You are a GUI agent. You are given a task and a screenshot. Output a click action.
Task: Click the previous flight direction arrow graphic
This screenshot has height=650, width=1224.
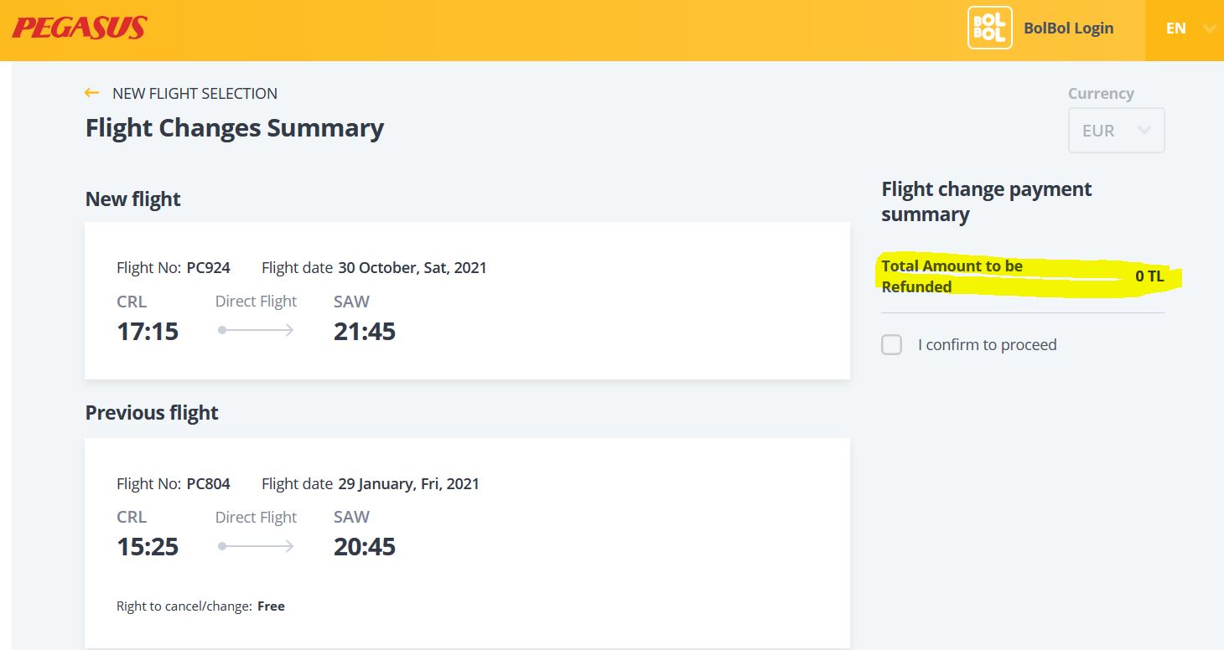[x=256, y=546]
